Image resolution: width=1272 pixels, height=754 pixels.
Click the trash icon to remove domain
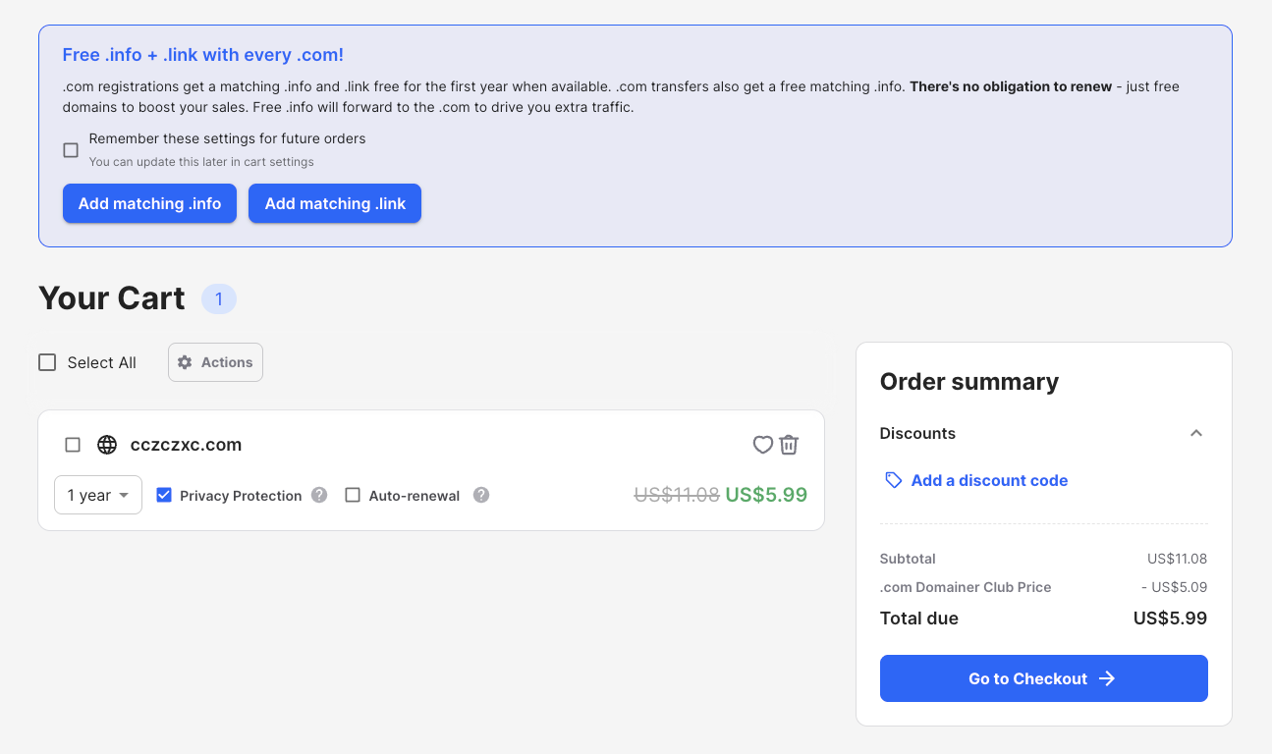(789, 445)
